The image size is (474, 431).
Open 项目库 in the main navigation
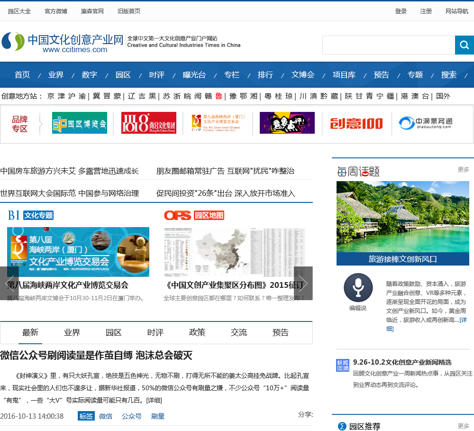pyautogui.click(x=344, y=75)
